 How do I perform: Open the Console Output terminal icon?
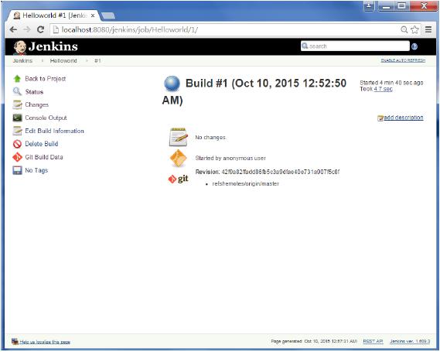(17, 118)
